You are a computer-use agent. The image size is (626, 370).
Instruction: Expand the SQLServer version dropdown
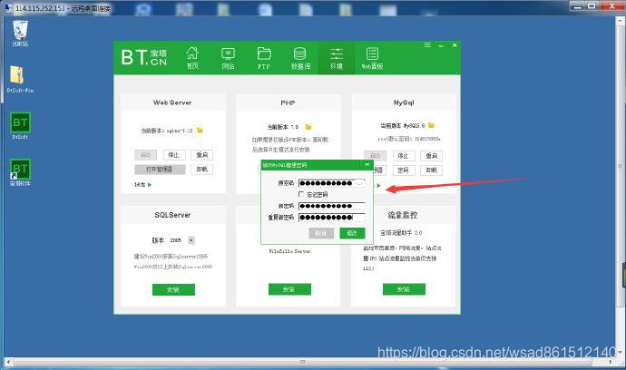coord(191,240)
